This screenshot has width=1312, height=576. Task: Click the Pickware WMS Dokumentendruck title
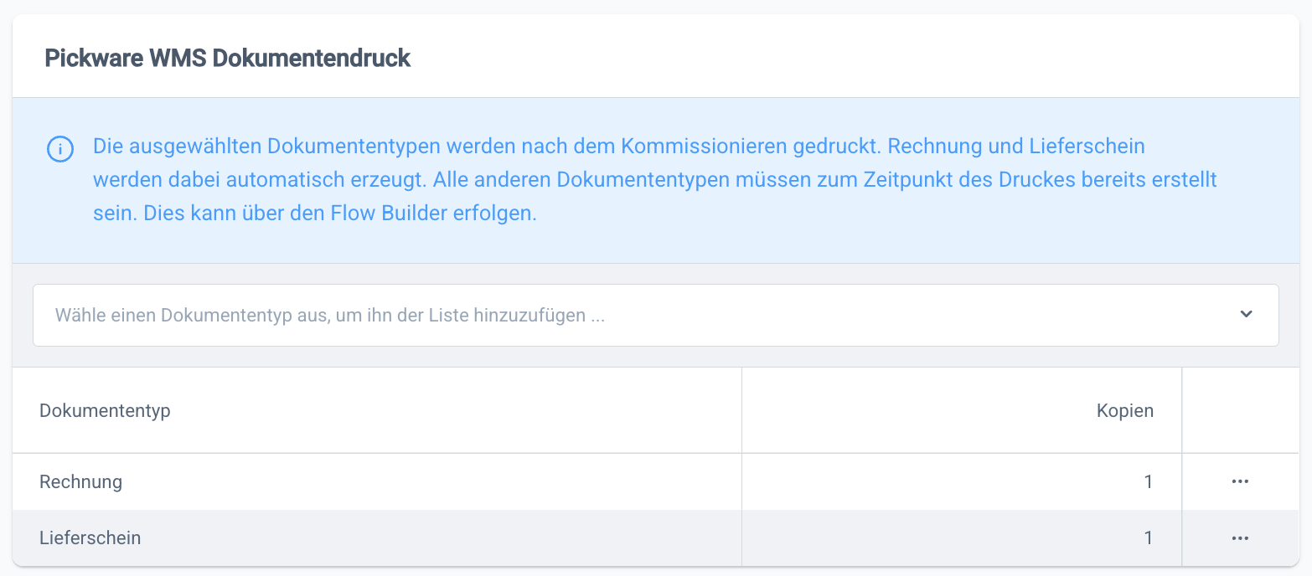coord(228,57)
